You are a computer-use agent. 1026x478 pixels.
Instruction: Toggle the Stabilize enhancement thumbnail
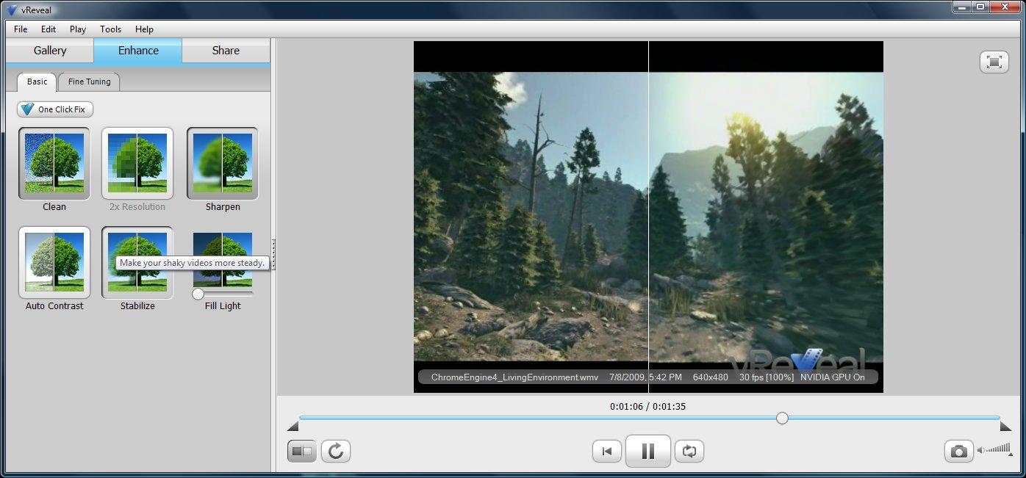(x=137, y=262)
